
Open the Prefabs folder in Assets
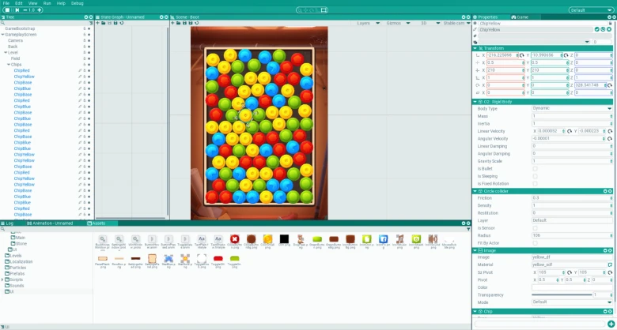click(17, 273)
